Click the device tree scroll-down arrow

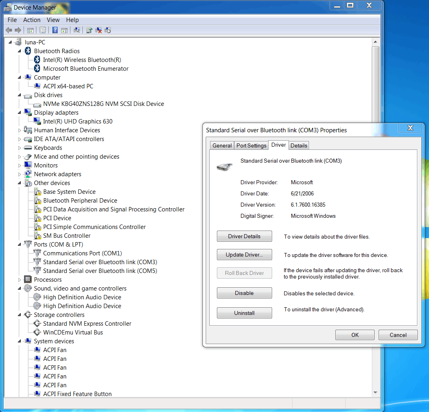pyautogui.click(x=375, y=392)
